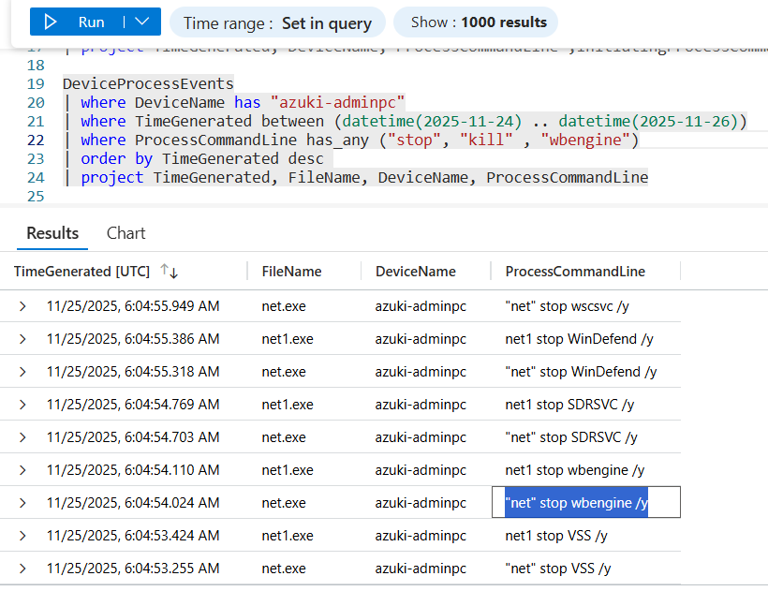Expand the 6:04:55.949 AM result row
The height and width of the screenshot is (591, 768).
coord(22,306)
